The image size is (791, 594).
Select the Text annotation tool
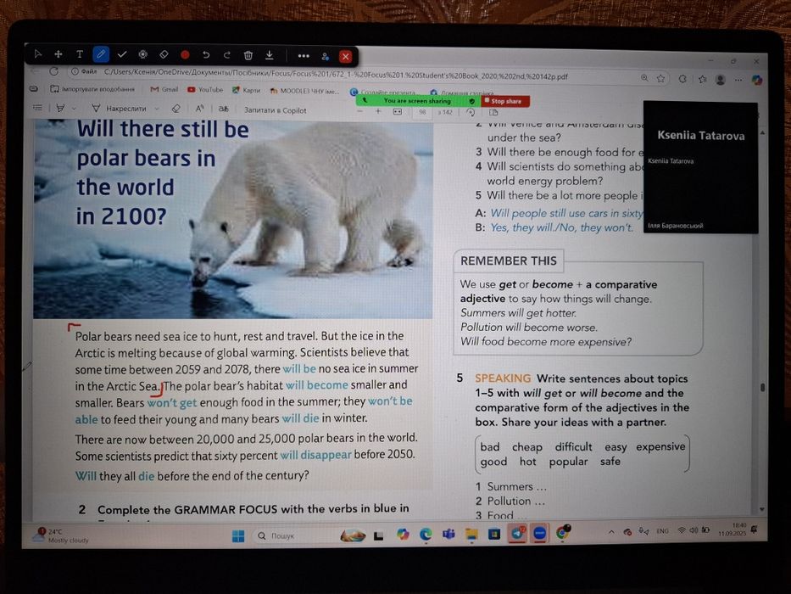click(x=79, y=54)
